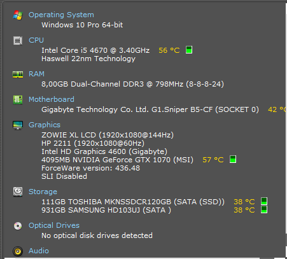Click the SAMSUNG HD103UJ temperature status icon
The height and width of the screenshot is (259, 287).
(264, 209)
